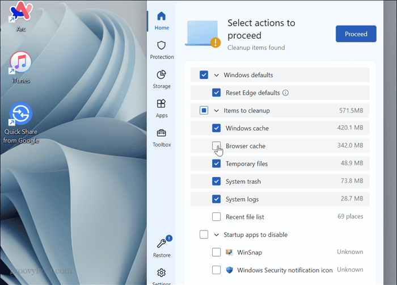Select the 420.1 MB Windows cache size
The height and width of the screenshot is (285, 397).
(350, 128)
